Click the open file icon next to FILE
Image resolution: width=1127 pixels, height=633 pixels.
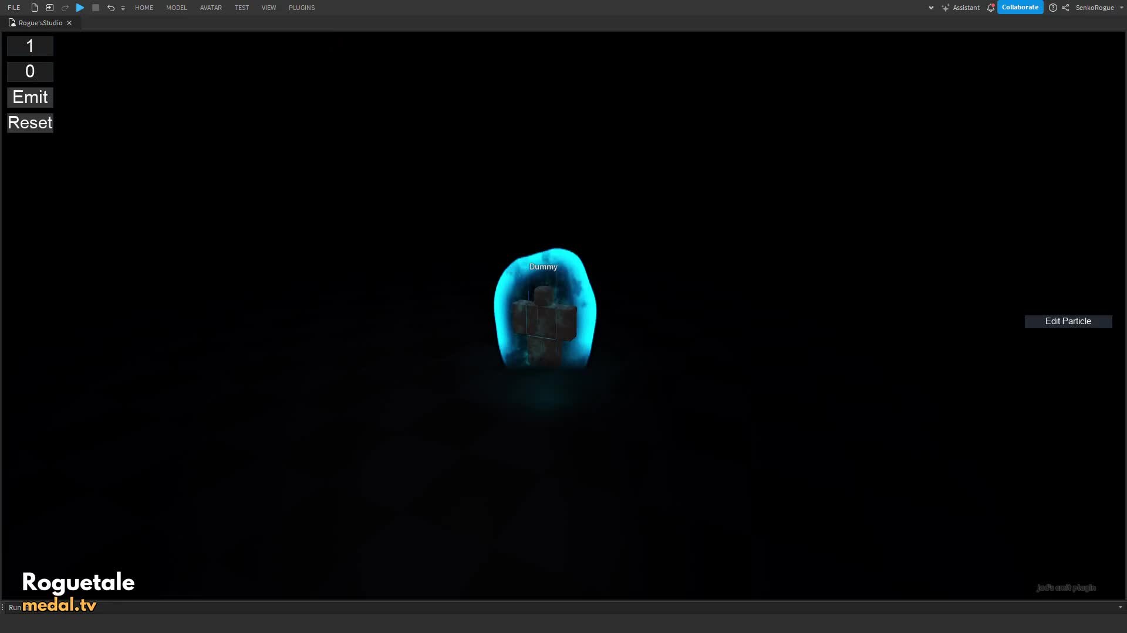pos(49,8)
